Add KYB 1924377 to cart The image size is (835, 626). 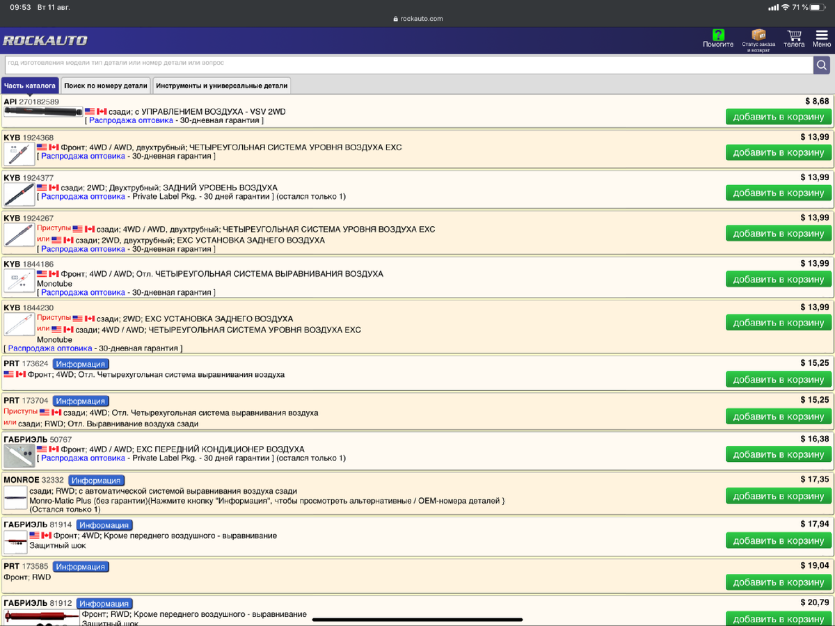(x=778, y=193)
